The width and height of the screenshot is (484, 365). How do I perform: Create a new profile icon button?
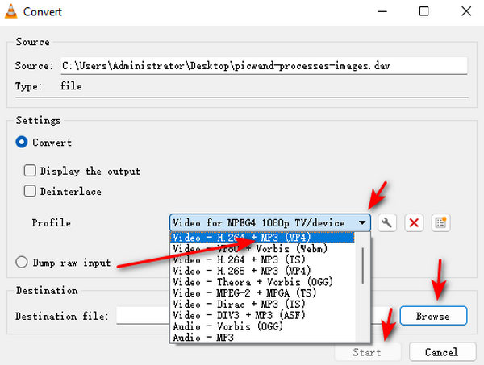tap(440, 222)
